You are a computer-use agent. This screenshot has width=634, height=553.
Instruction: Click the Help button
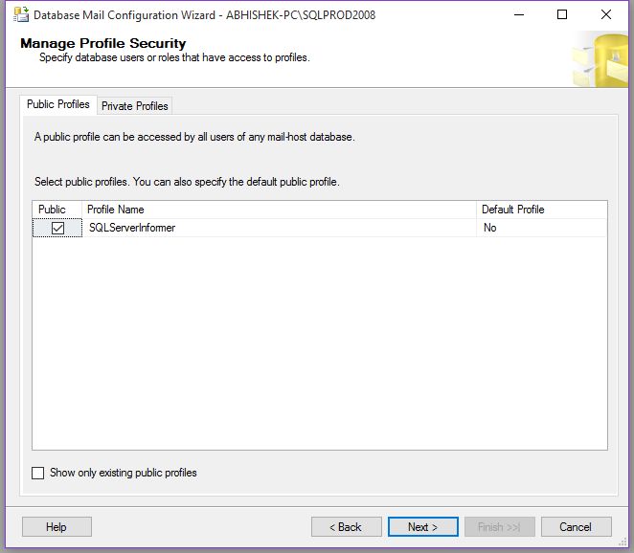coord(57,527)
